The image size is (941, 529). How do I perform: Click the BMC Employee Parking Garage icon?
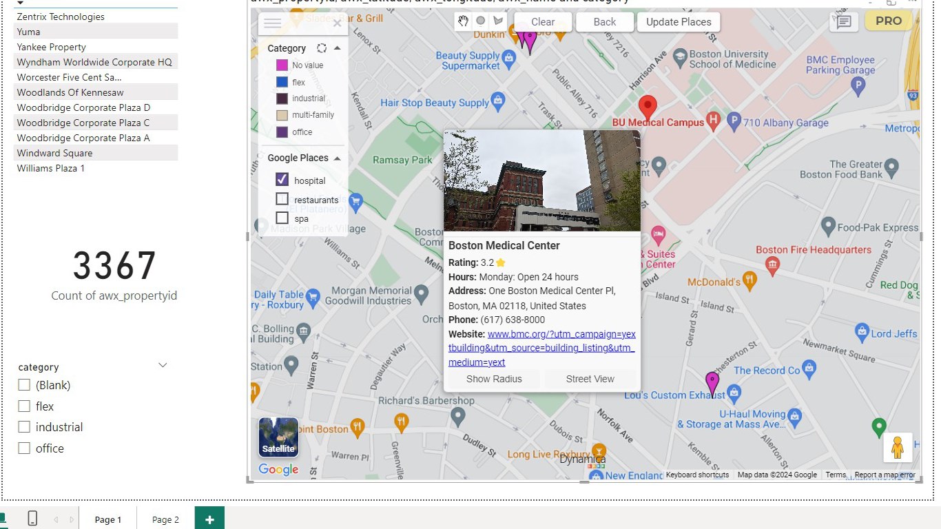coord(858,86)
